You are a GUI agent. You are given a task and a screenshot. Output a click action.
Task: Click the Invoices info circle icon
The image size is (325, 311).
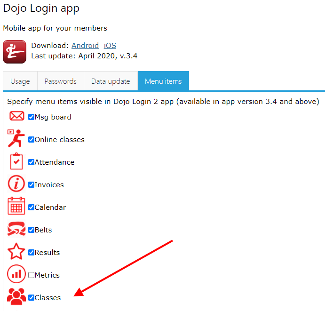[16, 183]
